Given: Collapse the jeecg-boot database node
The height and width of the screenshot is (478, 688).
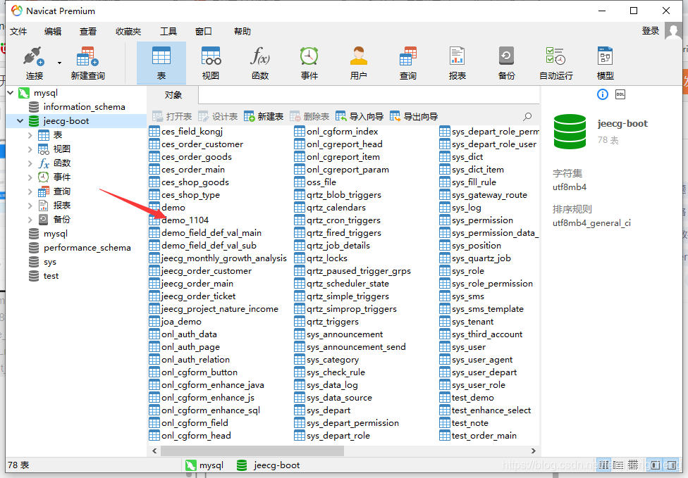Looking at the screenshot, I should pyautogui.click(x=20, y=121).
